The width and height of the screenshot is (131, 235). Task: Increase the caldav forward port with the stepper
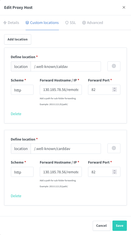[x=115, y=89]
